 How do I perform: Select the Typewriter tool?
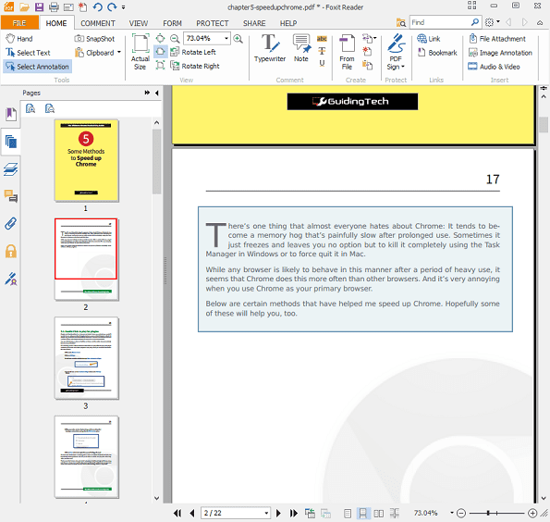270,48
